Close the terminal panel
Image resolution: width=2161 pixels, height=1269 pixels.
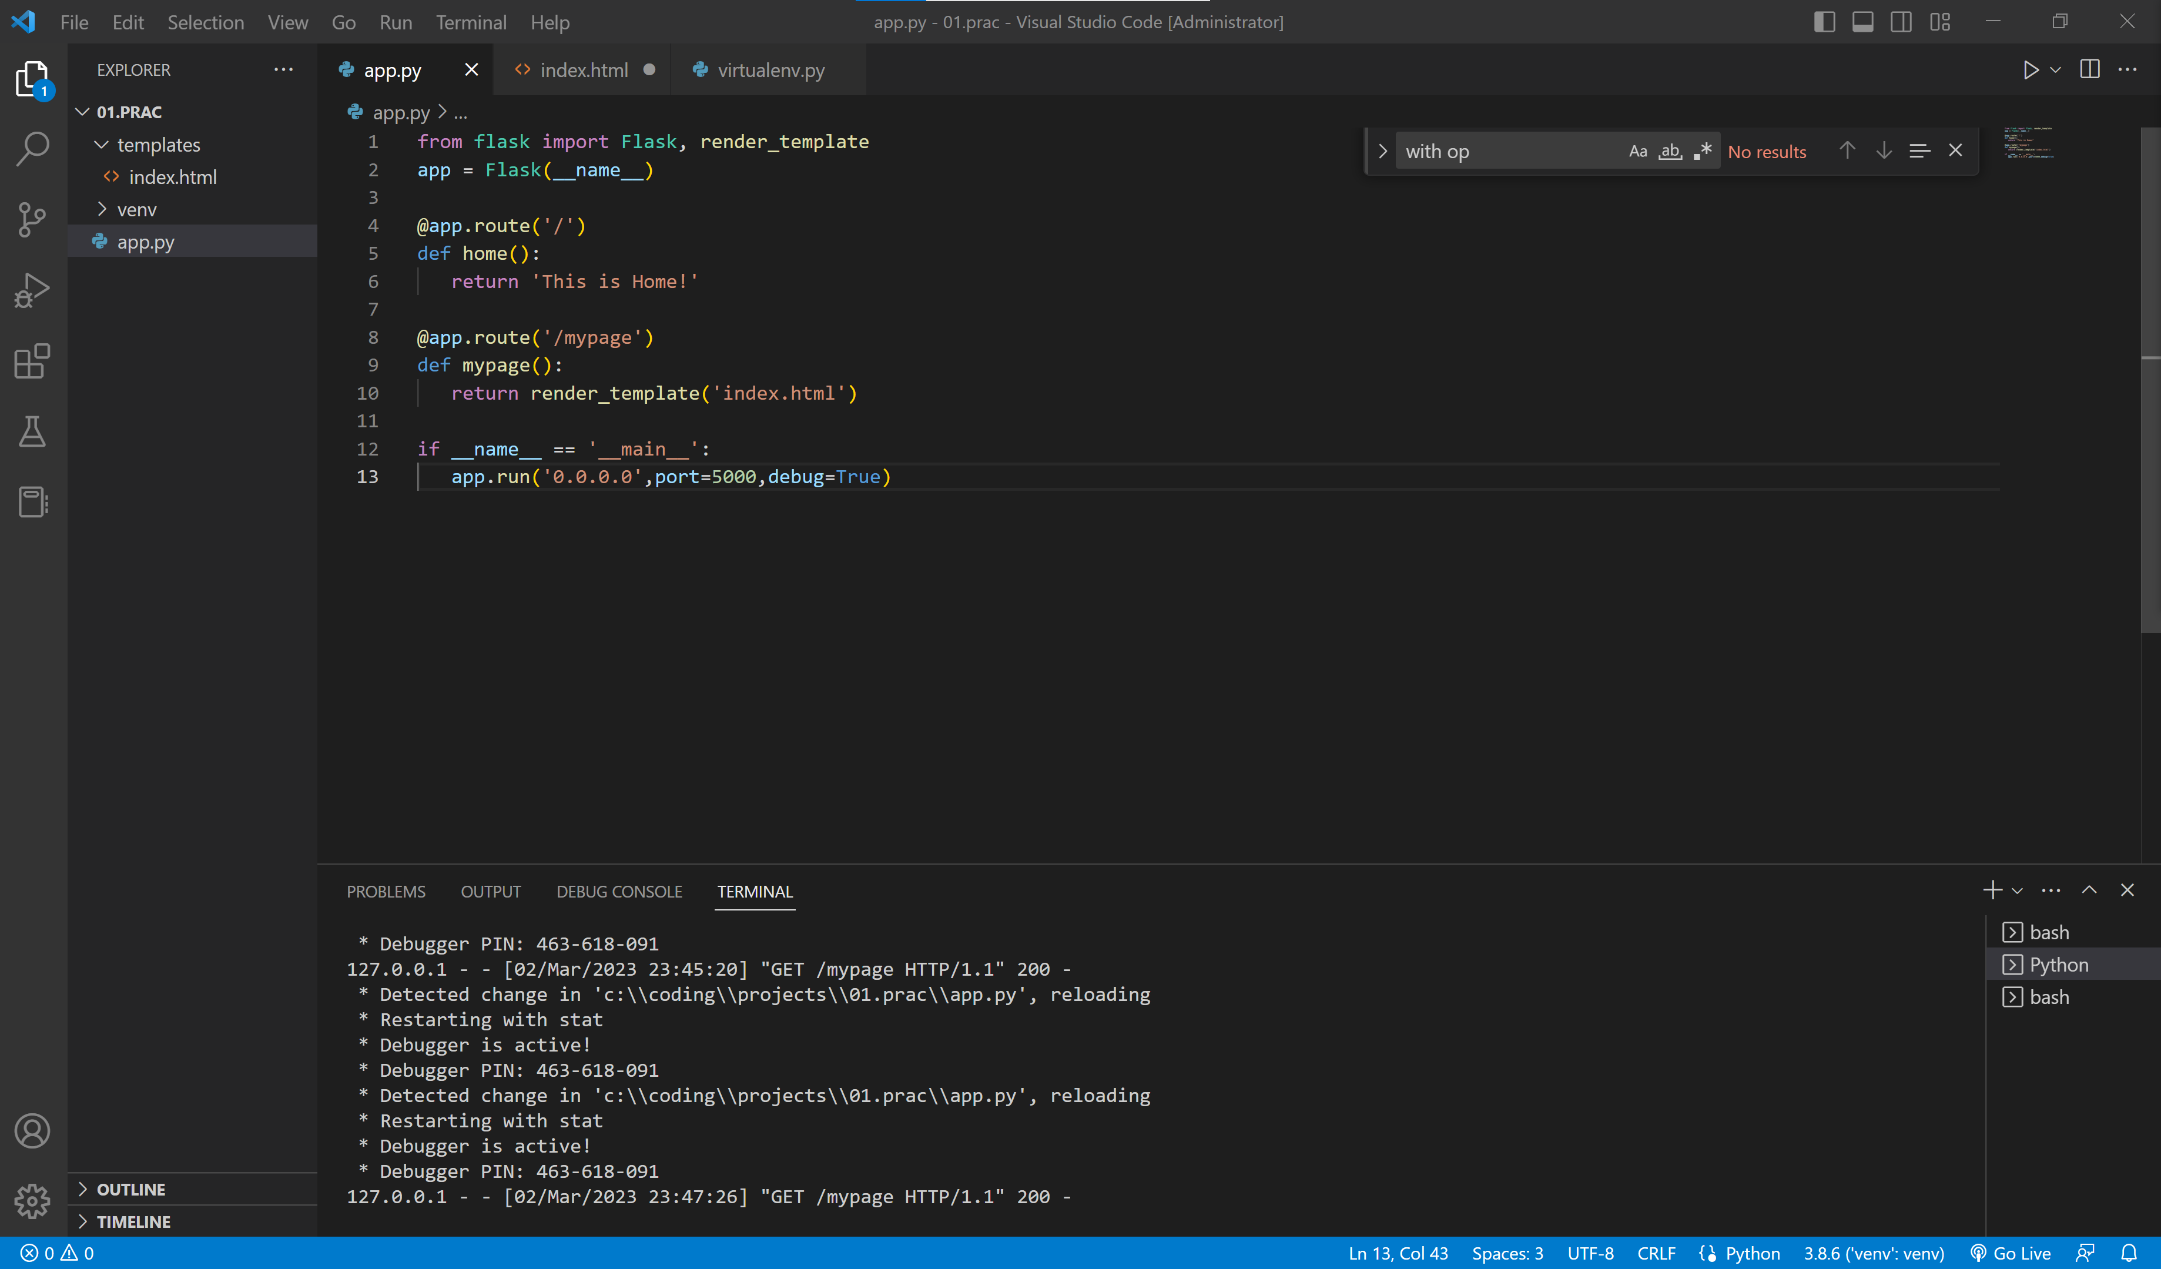pyautogui.click(x=2128, y=891)
